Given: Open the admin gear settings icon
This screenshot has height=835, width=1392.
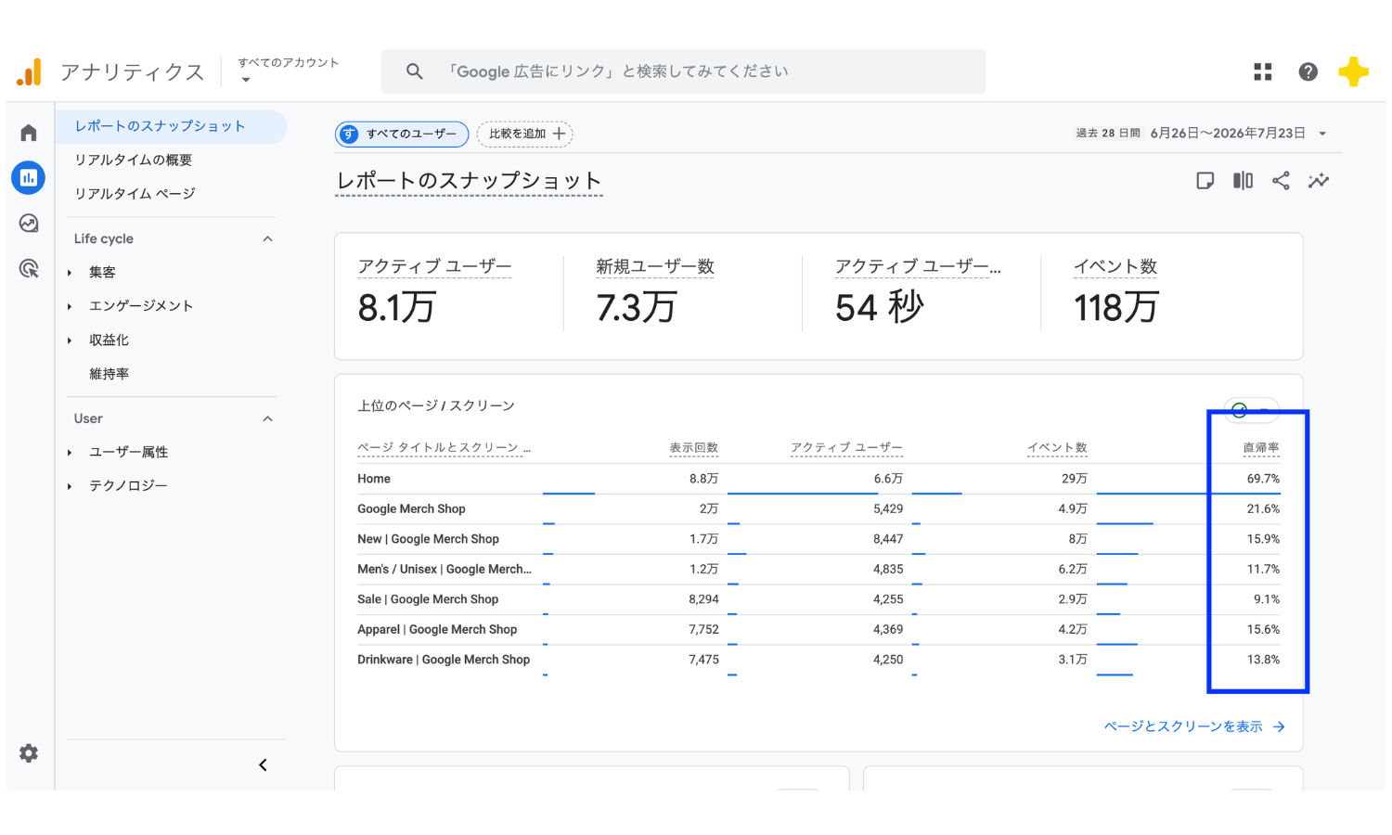Looking at the screenshot, I should (29, 753).
